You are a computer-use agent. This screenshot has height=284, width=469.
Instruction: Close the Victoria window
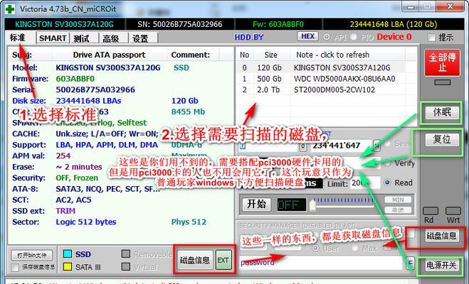pos(450,6)
